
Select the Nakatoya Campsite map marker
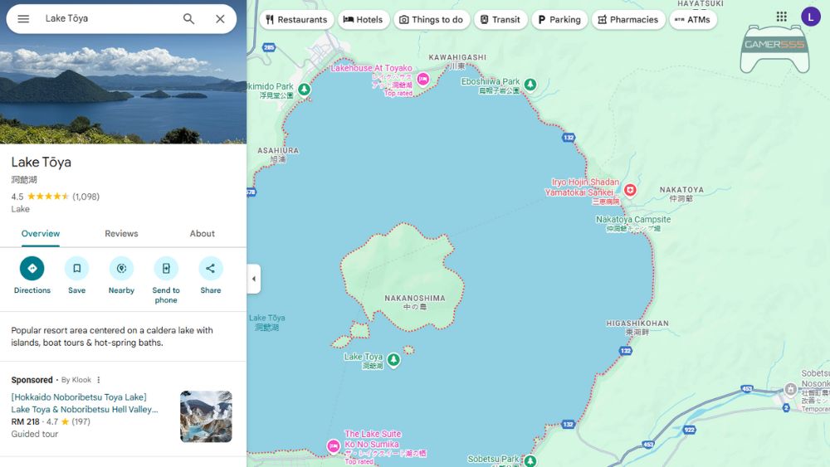tap(633, 220)
